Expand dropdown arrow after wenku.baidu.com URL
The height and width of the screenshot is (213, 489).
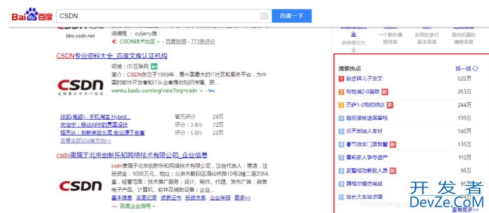pos(201,91)
